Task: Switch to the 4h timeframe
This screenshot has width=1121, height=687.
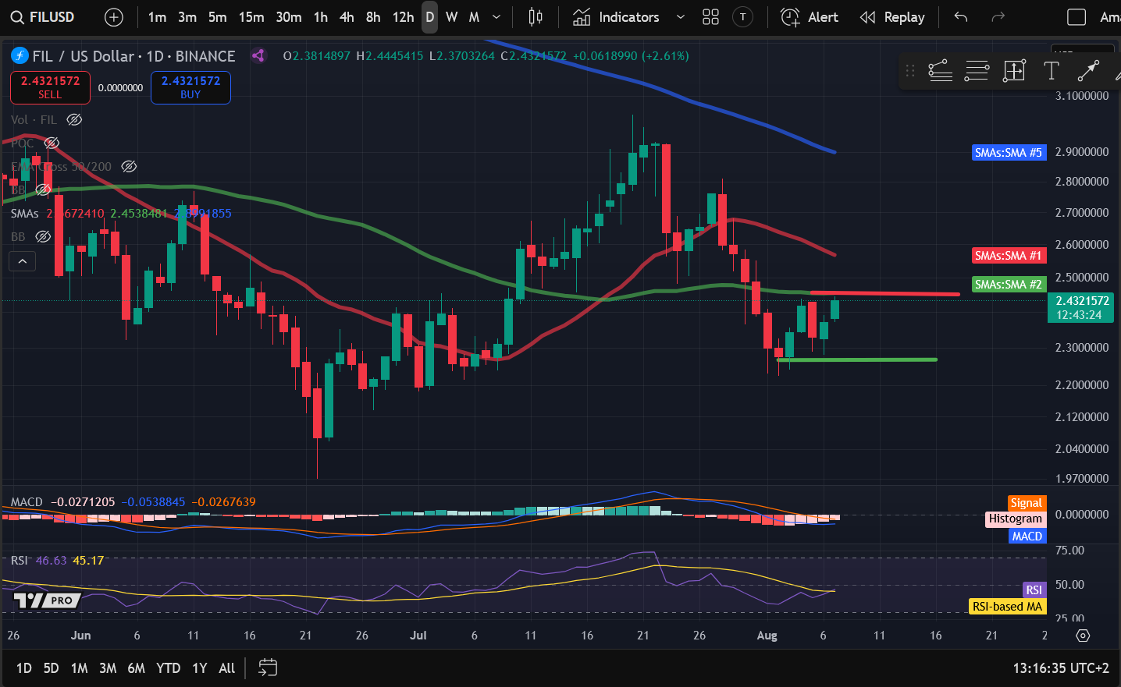Action: click(x=347, y=17)
